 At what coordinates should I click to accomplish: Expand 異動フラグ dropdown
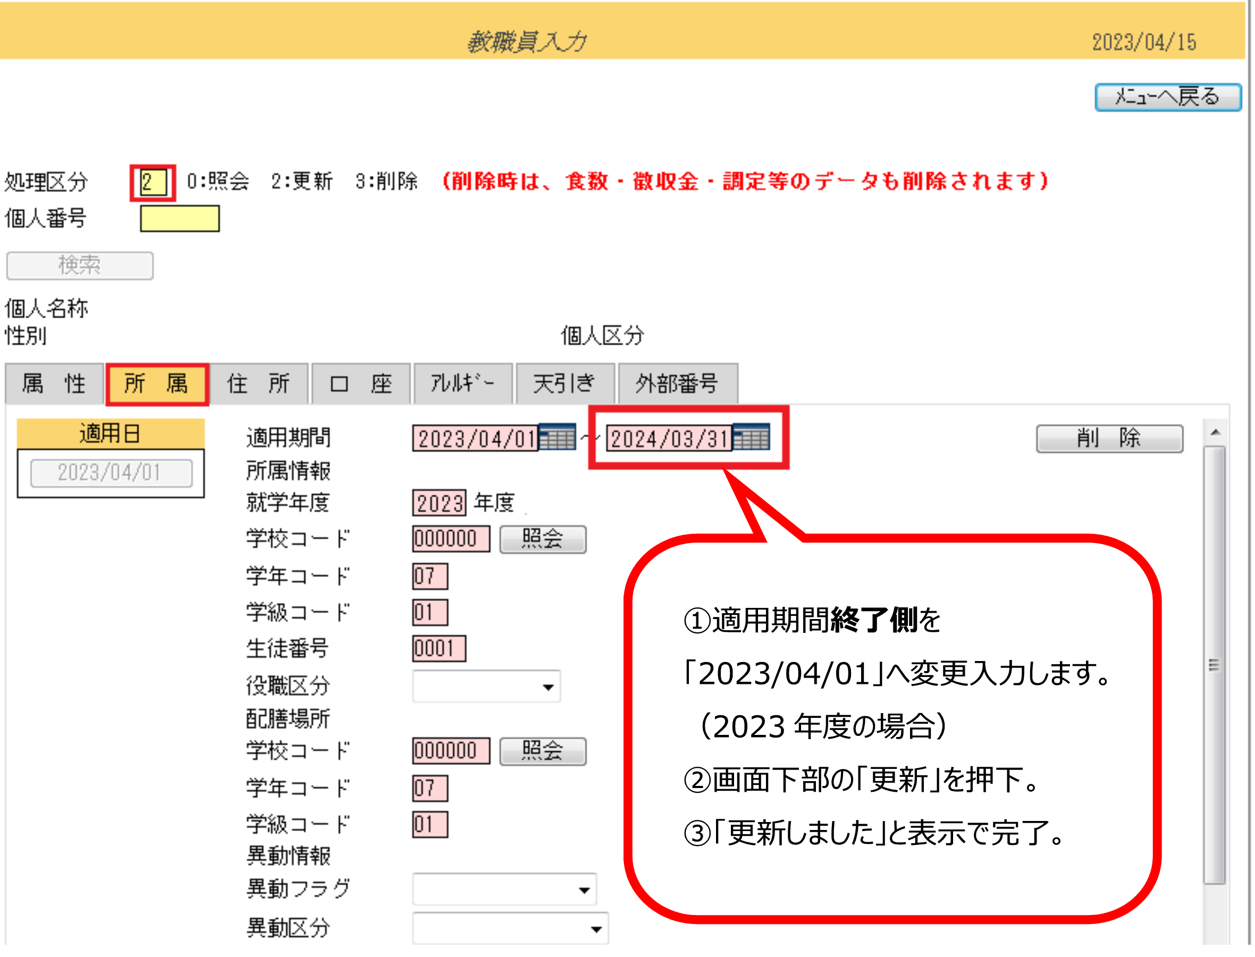pos(584,891)
